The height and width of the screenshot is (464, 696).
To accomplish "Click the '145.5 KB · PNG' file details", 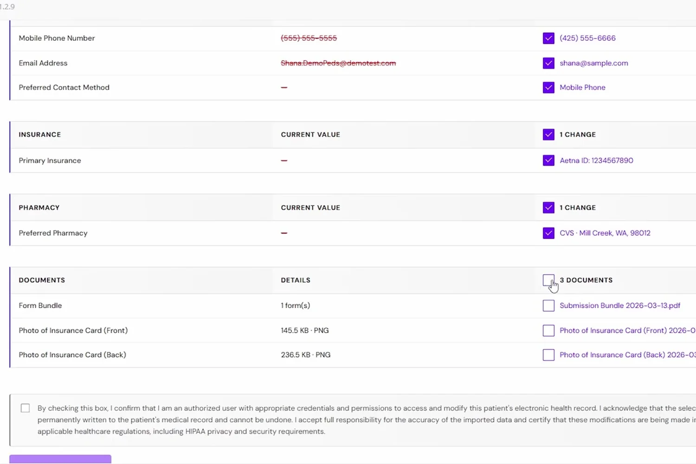I will click(305, 330).
